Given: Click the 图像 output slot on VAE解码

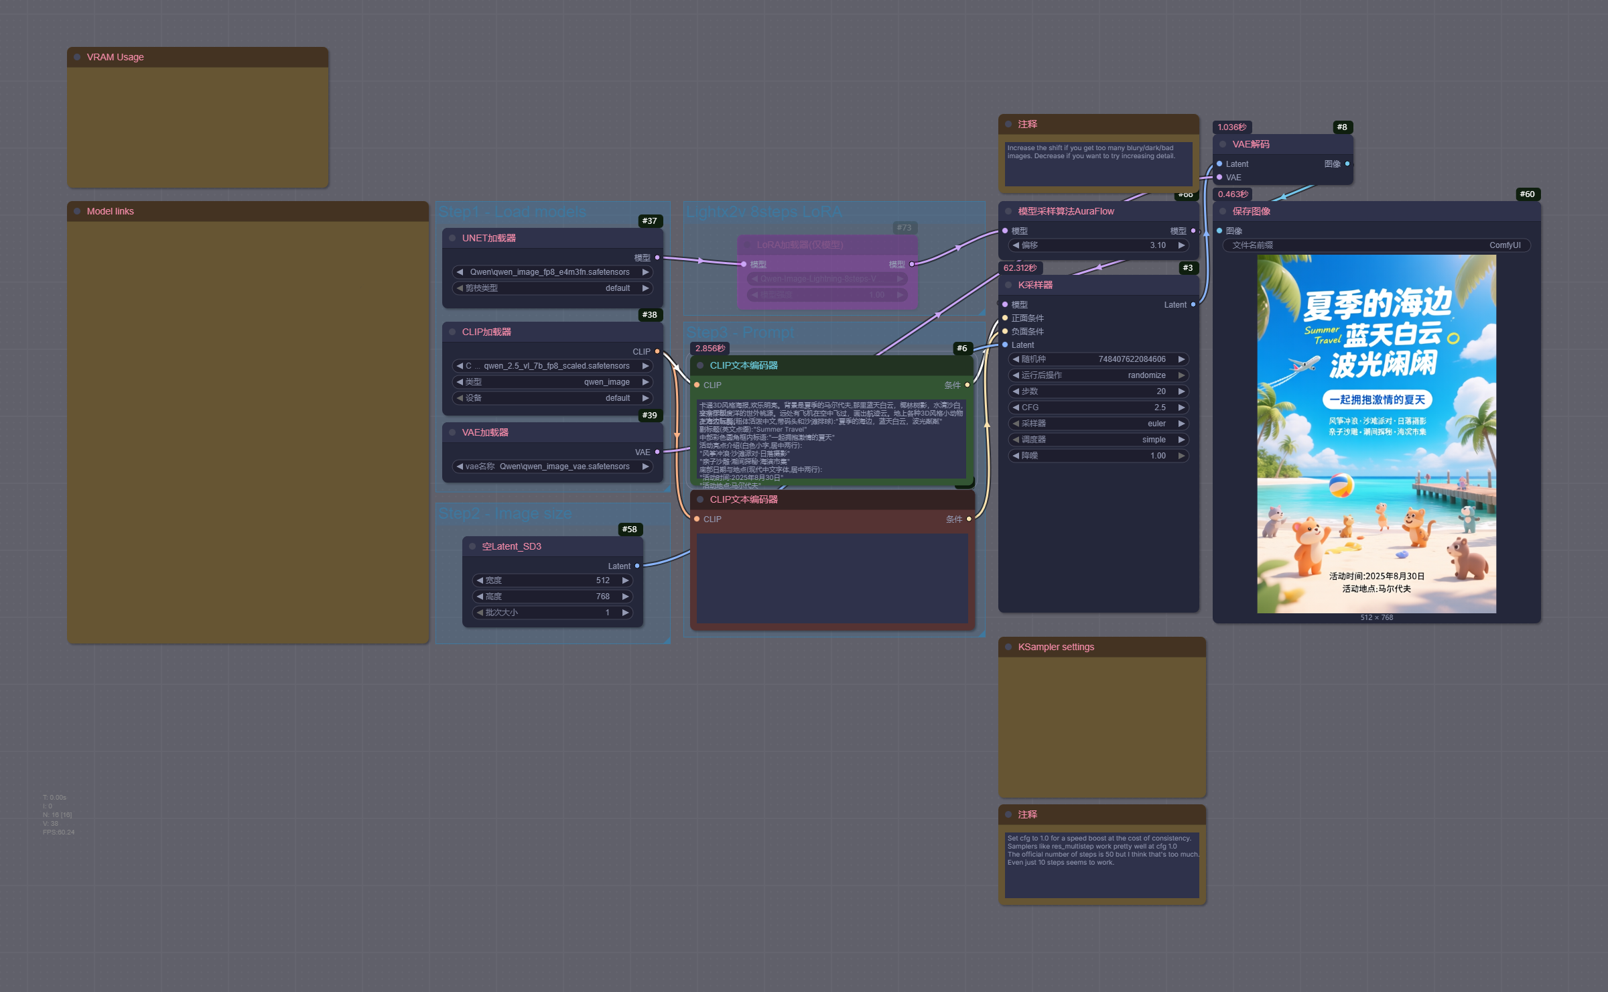Looking at the screenshot, I should click(x=1347, y=164).
